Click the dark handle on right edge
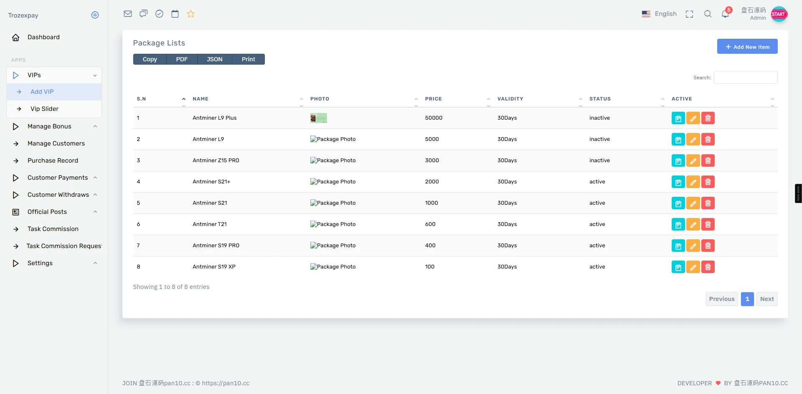The height and width of the screenshot is (394, 802). [x=798, y=193]
